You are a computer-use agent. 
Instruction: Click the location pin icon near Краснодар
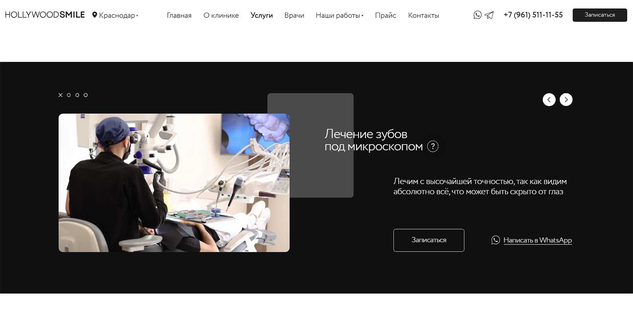pyautogui.click(x=95, y=15)
